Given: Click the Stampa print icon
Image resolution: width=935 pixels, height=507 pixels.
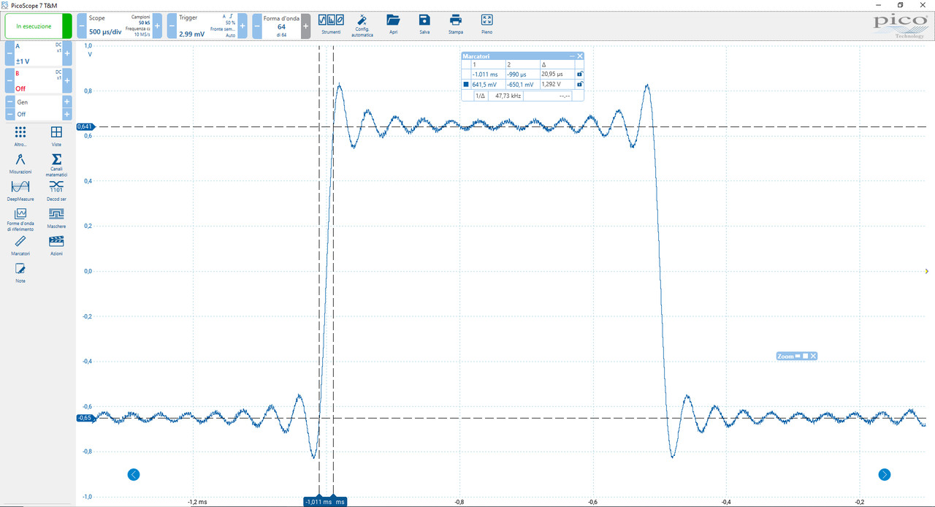Looking at the screenshot, I should pyautogui.click(x=456, y=24).
